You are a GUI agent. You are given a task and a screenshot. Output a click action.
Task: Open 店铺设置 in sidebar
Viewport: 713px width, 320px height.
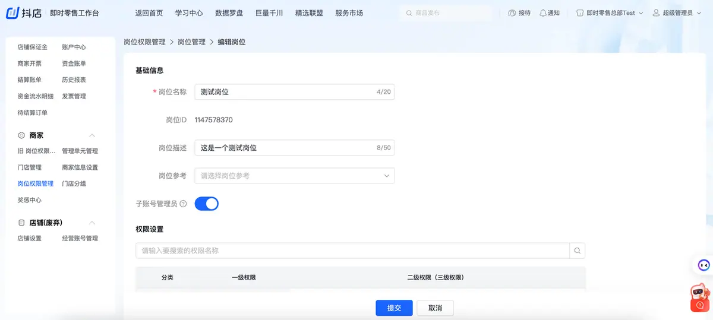(x=30, y=238)
